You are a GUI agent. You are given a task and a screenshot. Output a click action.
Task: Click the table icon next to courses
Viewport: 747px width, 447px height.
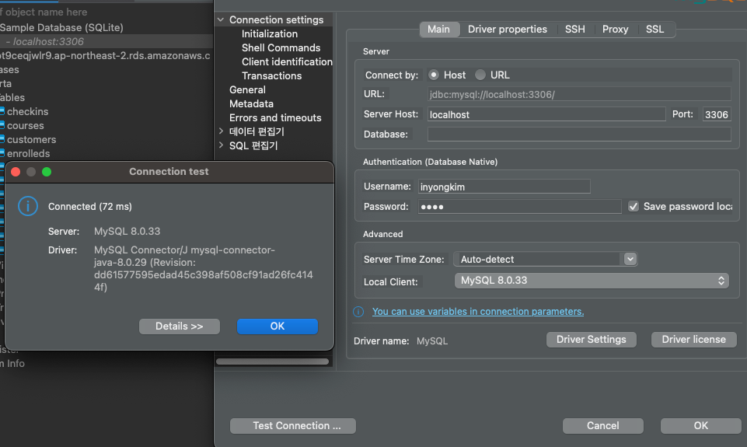(x=2, y=125)
